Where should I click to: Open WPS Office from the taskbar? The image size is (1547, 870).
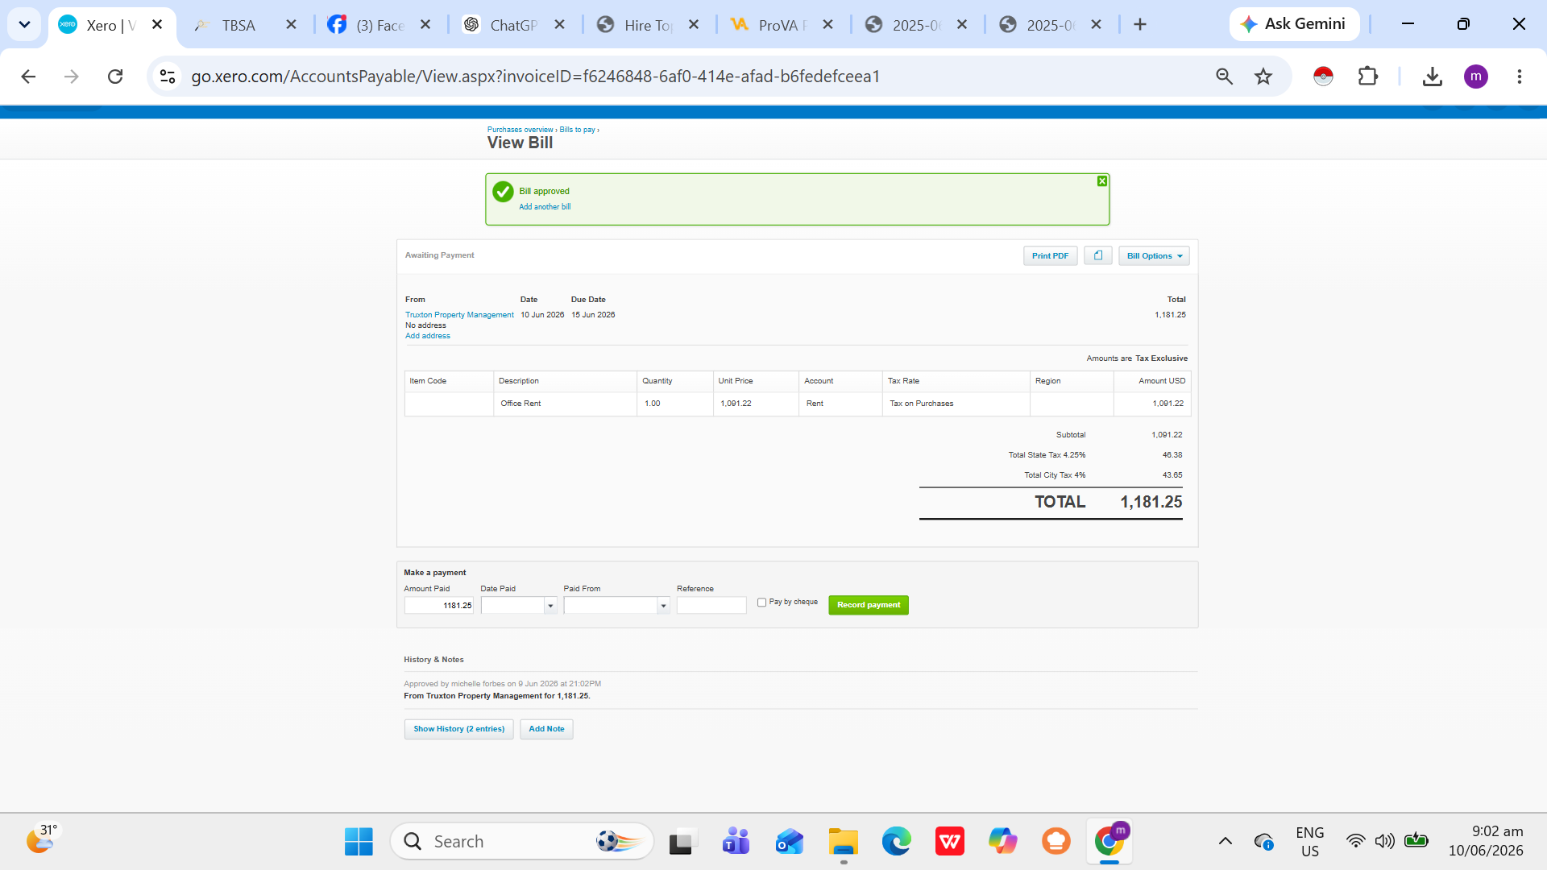(950, 842)
